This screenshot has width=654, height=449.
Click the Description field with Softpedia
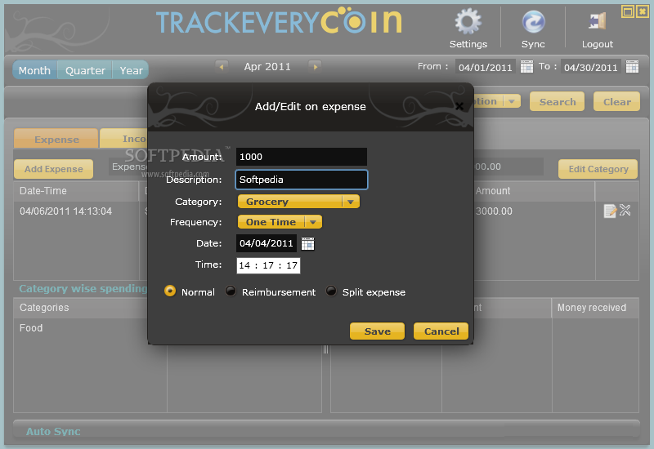[x=302, y=180]
